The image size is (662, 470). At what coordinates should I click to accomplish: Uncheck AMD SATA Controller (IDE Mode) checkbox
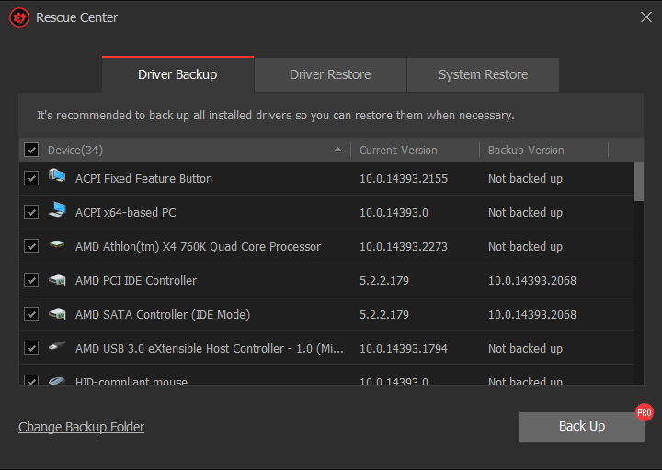(31, 314)
